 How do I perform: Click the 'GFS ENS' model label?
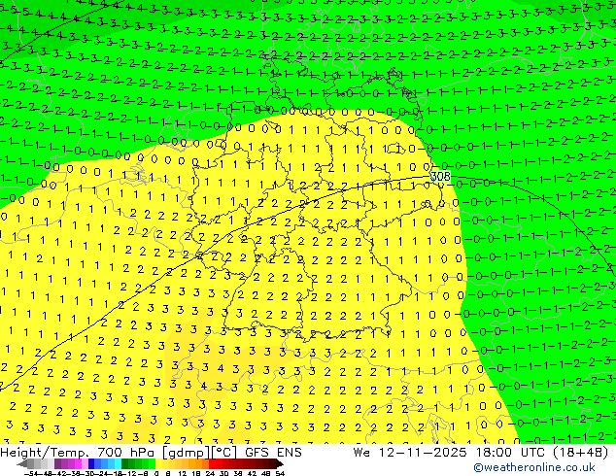(x=273, y=452)
